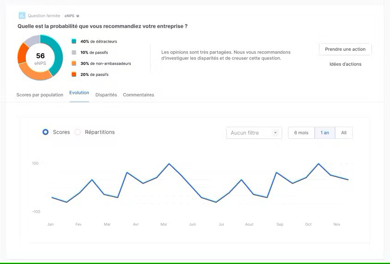Screen dimensions: 390x264
Task: Click the Question fermée label
Action: click(44, 16)
